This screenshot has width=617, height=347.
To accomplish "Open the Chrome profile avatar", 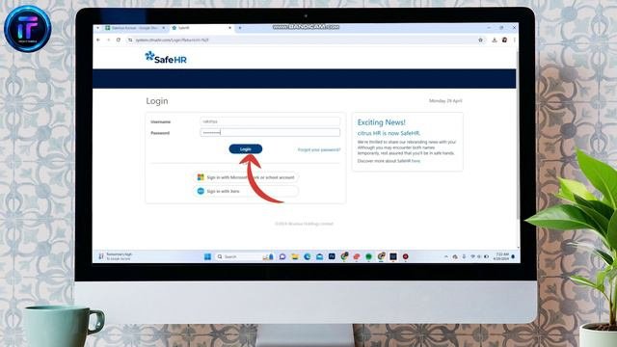I will [504, 40].
